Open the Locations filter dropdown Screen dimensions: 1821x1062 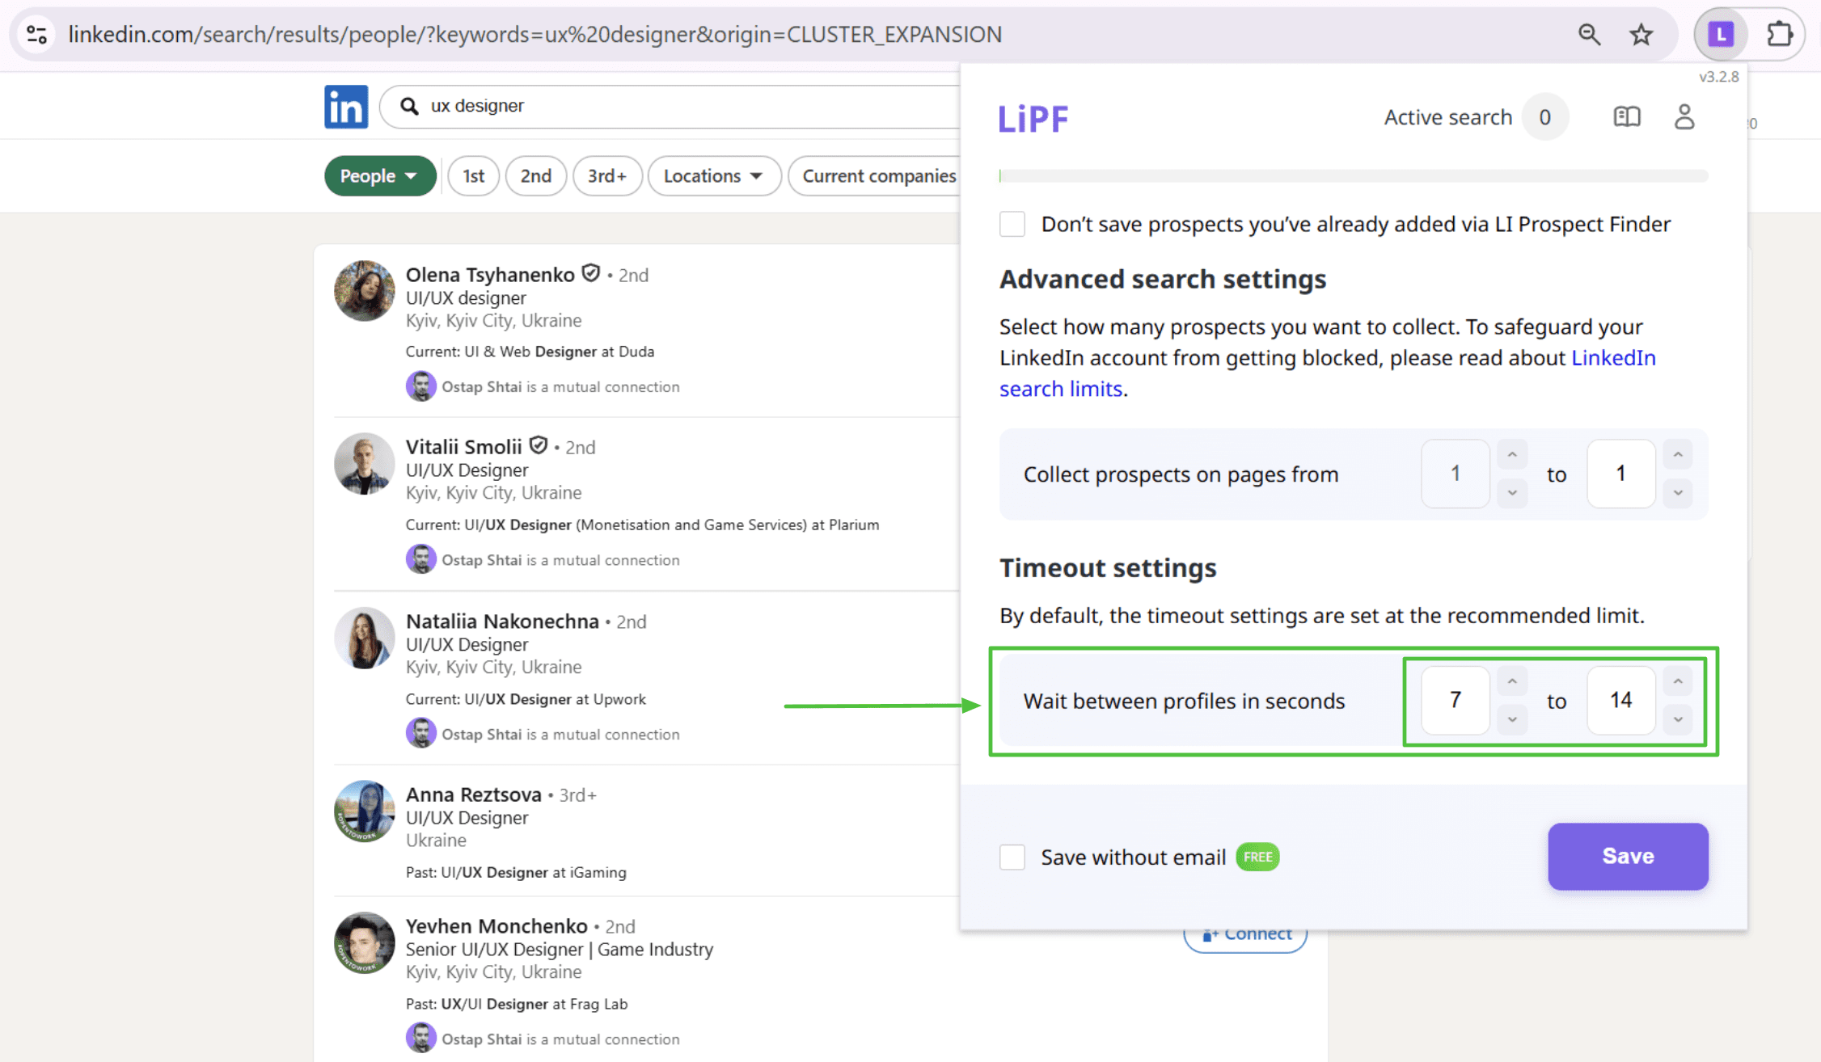coord(713,175)
